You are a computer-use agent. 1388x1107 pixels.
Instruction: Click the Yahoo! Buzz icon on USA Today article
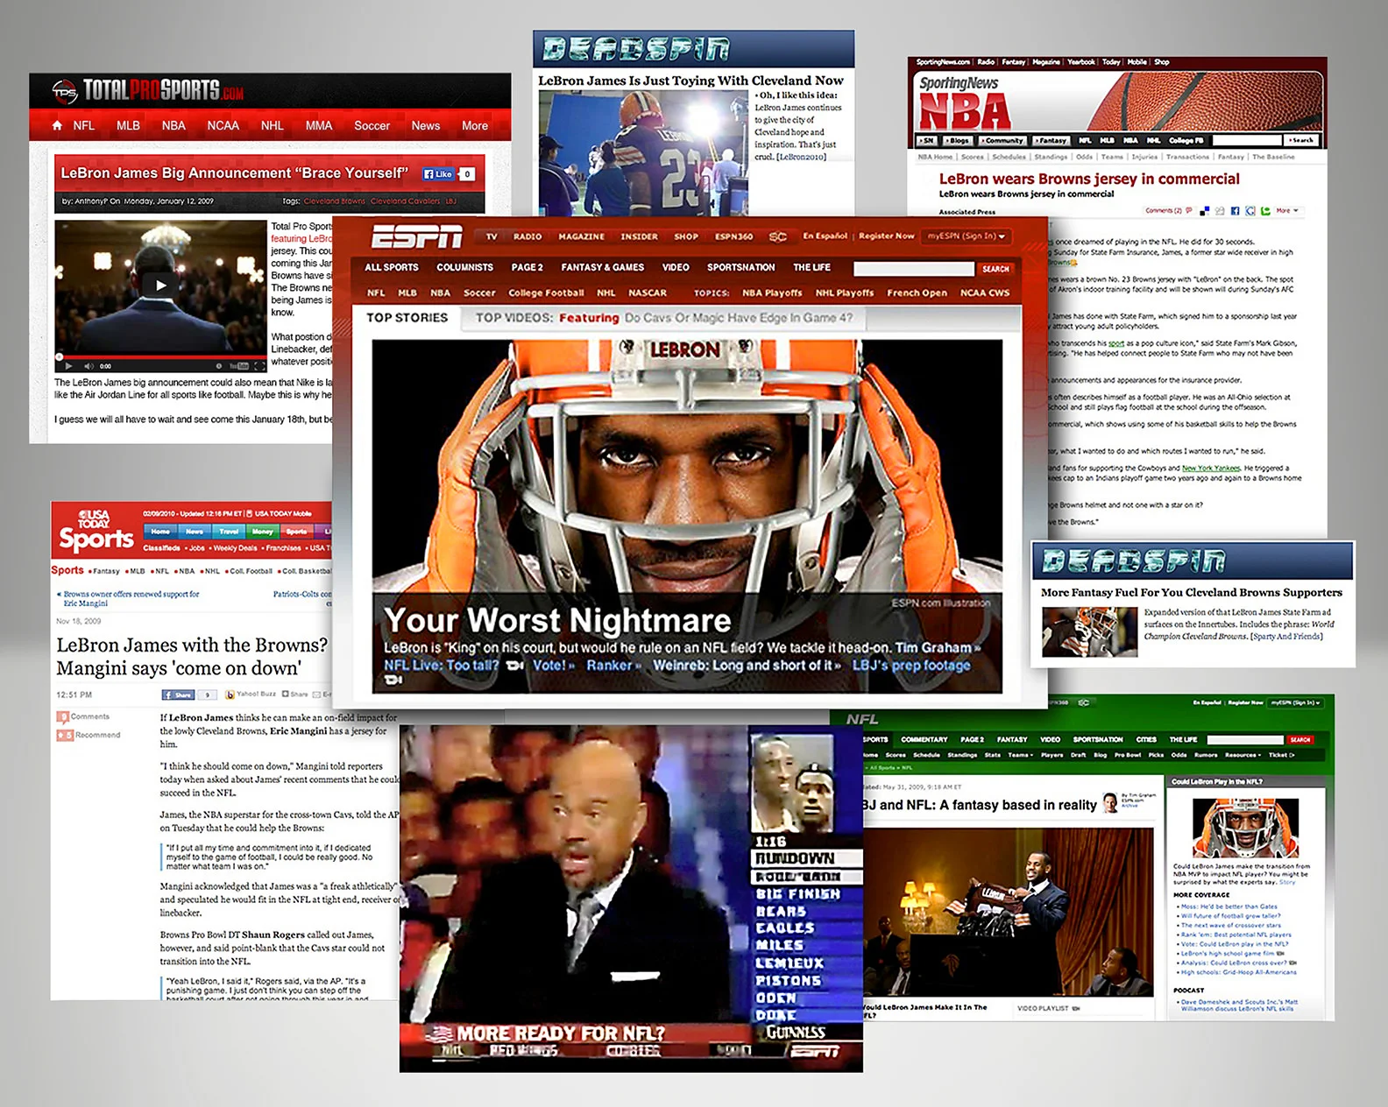coord(230,695)
